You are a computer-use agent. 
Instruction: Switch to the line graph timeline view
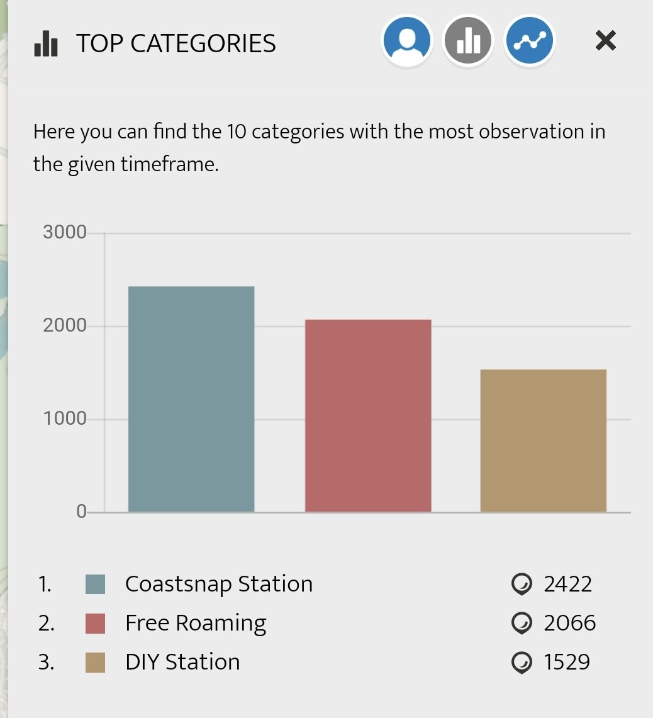coord(529,40)
